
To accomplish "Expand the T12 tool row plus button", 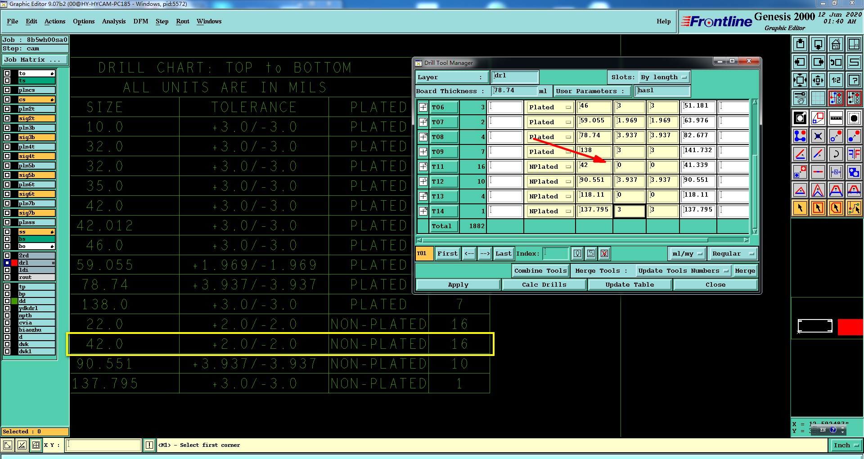I will tap(423, 181).
